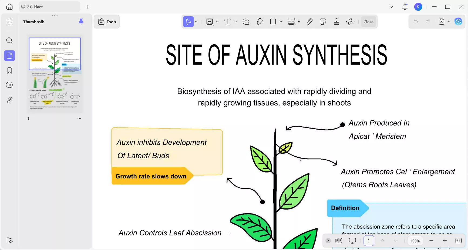The image size is (468, 250).
Task: Add a new tab with plus
Action: pos(87,7)
